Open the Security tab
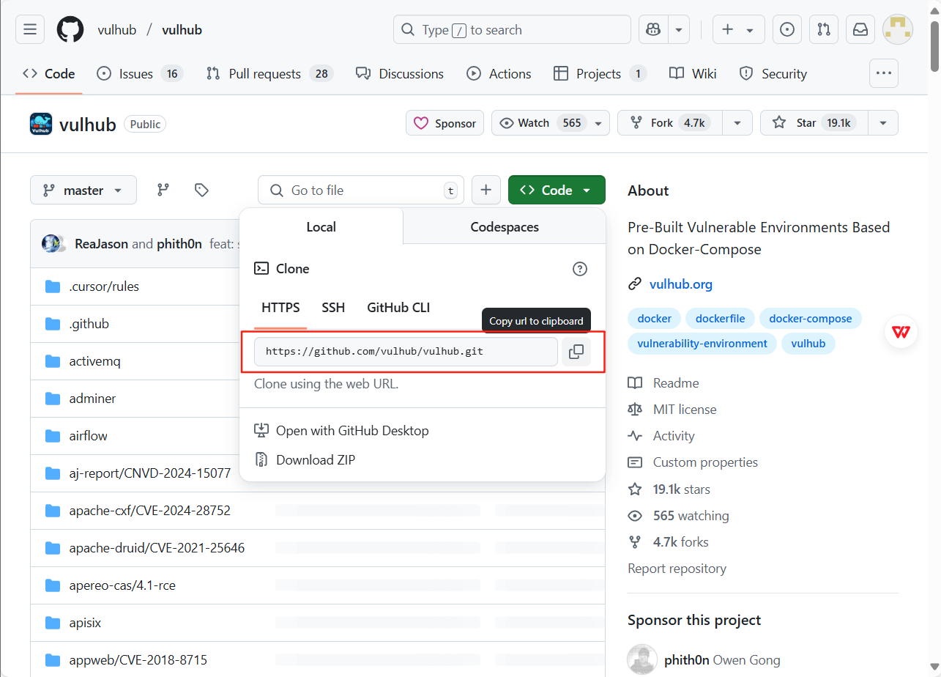This screenshot has width=941, height=677. coord(773,73)
